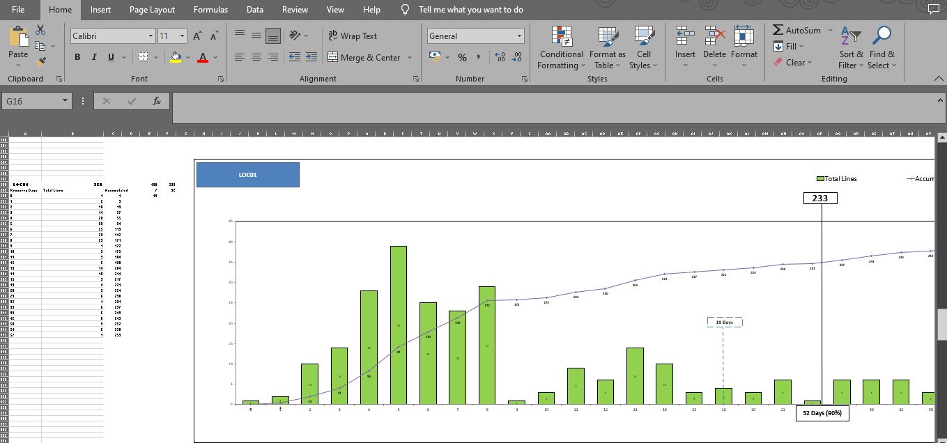
Task: Switch to the Insert tab
Action: coord(100,10)
